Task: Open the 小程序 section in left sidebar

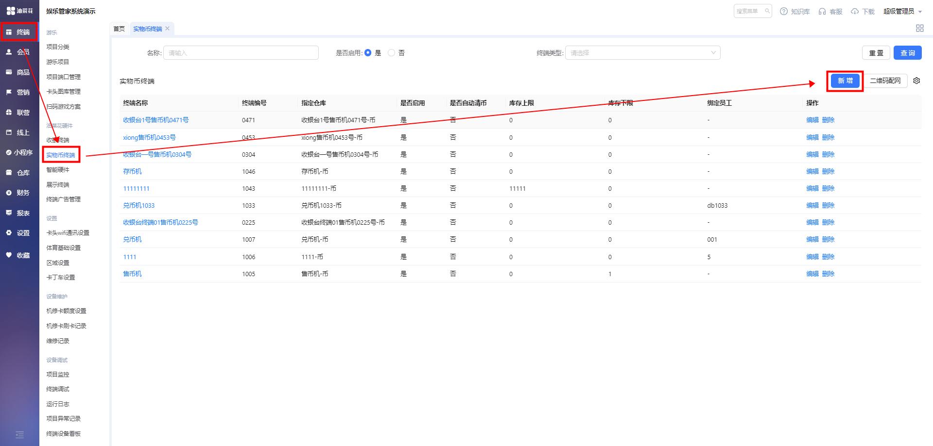Action: [x=19, y=152]
